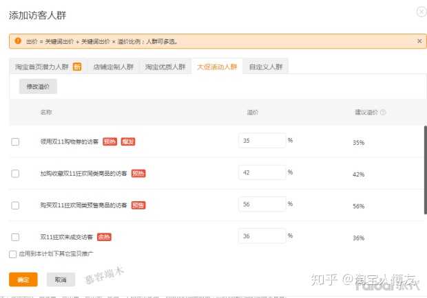Click the 建议溢价 help question icon
Screen dimensions: 427x298
tap(383, 112)
